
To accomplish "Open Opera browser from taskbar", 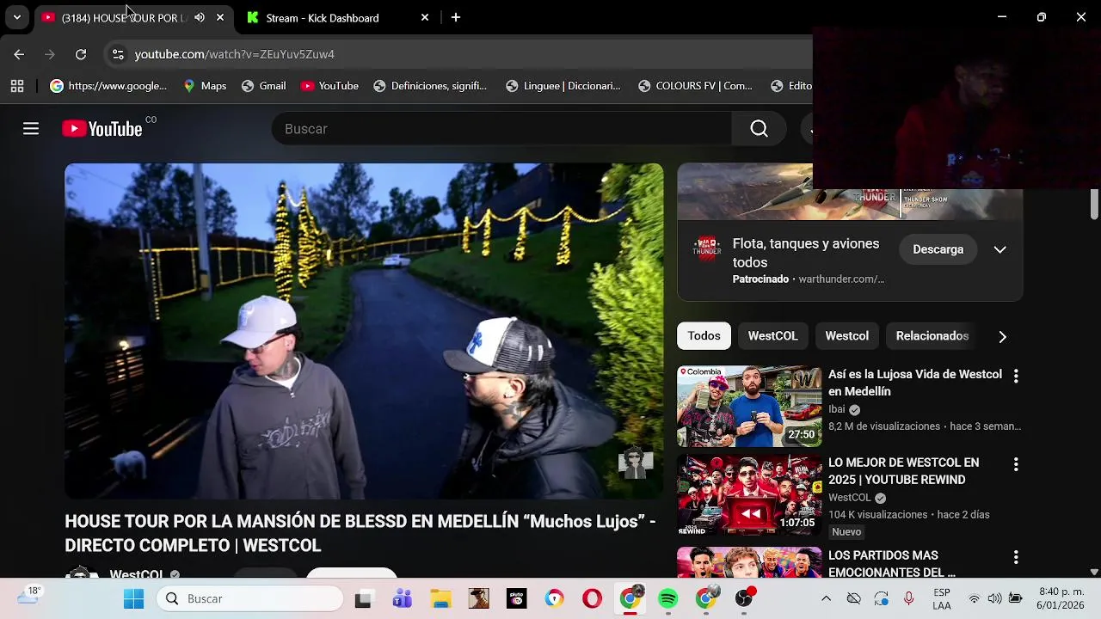I will (592, 598).
